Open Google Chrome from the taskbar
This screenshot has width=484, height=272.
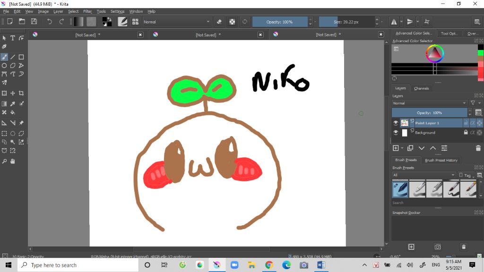coord(269,265)
